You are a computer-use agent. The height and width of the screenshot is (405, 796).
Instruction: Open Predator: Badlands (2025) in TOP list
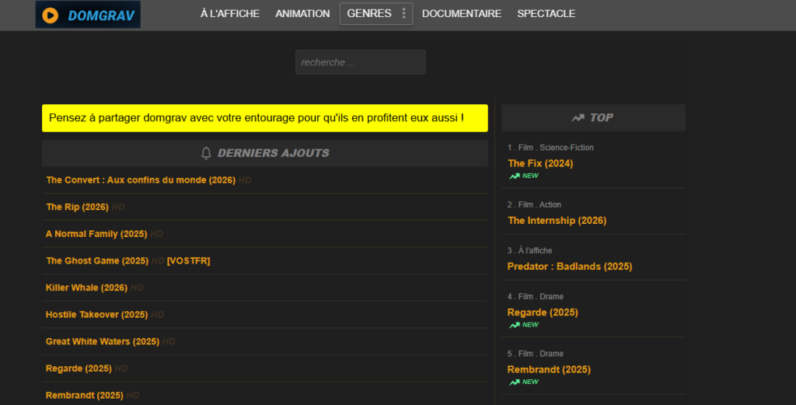coord(569,267)
